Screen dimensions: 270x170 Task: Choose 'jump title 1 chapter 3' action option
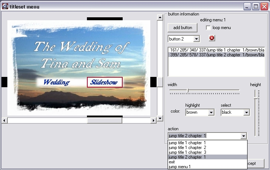tap(187, 152)
